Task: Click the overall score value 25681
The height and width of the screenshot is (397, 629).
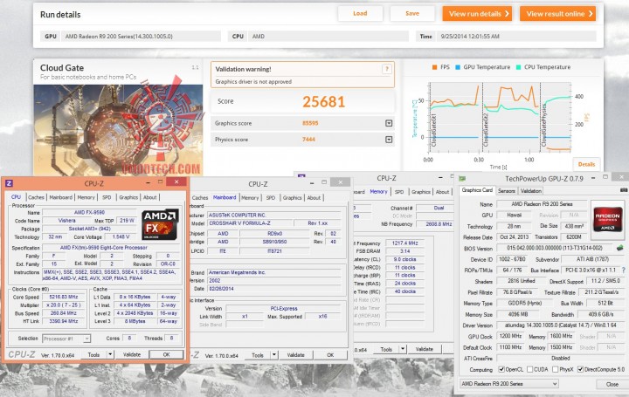Action: (x=324, y=102)
